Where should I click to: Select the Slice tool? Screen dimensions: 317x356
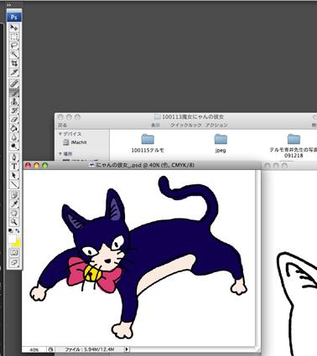point(13,72)
